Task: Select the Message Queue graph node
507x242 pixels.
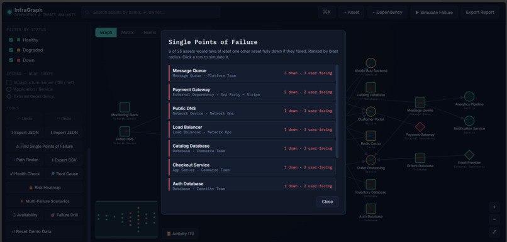Action: 420,102
